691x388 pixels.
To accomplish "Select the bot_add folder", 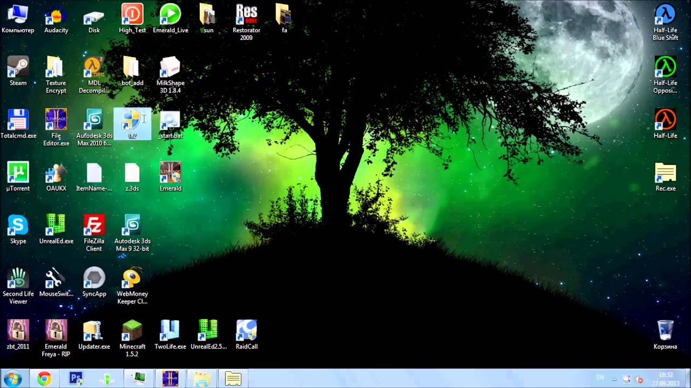I will tap(132, 71).
